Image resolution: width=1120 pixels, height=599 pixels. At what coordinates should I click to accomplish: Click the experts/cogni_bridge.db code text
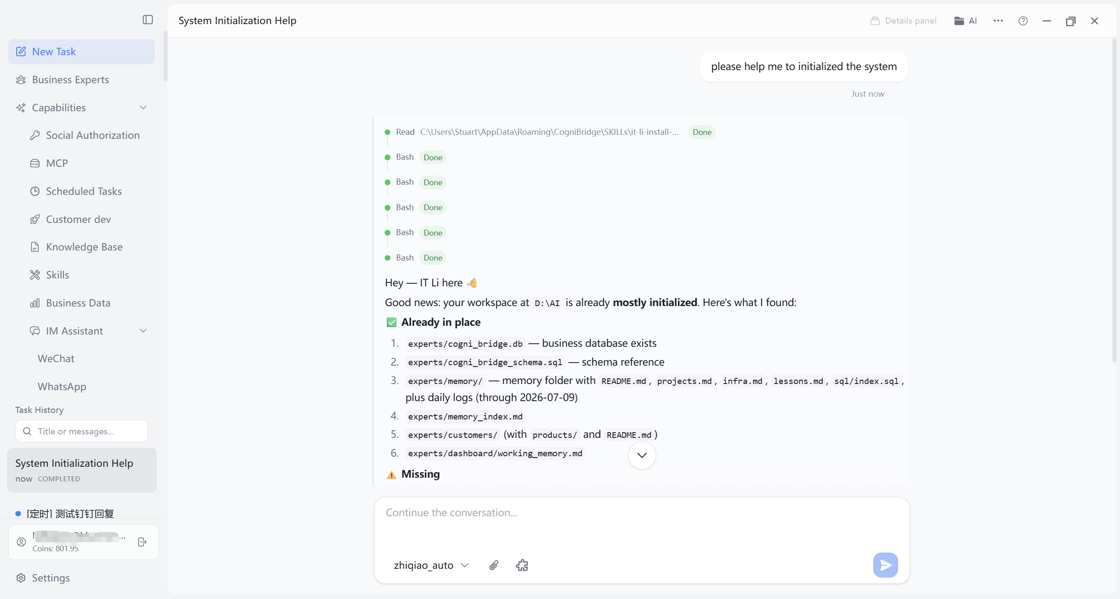coord(465,344)
